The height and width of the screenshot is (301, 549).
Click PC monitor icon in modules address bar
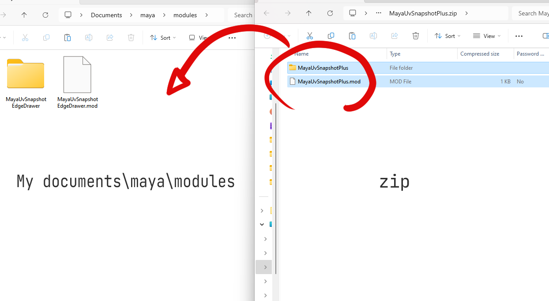(68, 15)
